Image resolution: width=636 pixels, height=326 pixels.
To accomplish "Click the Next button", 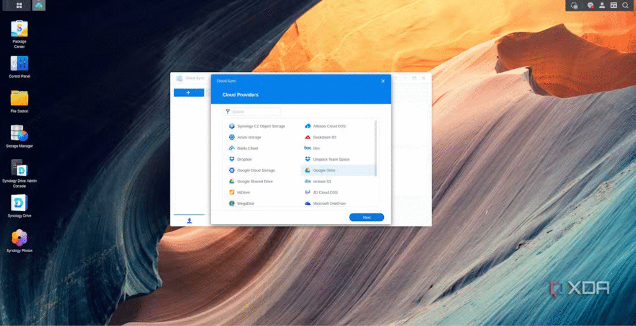I will tap(366, 217).
